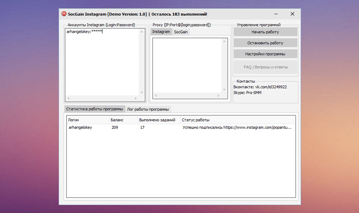359x213 pixels.
Task: Click the 'Баланс' column header
Action: point(124,120)
